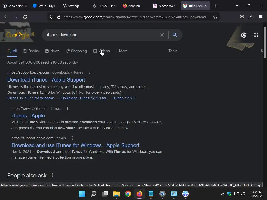Open options for support.apple.com downloads result
This screenshot has height=200, width=267.
(x=90, y=72)
